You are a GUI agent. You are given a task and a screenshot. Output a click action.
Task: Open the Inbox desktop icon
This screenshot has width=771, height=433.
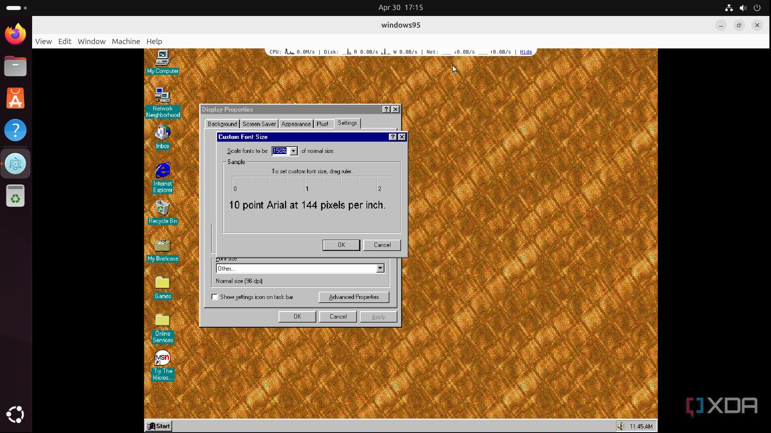coord(163,137)
